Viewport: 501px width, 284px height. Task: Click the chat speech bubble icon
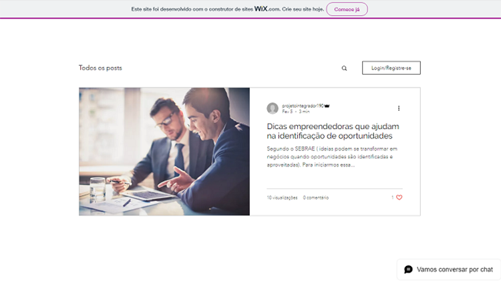point(408,269)
